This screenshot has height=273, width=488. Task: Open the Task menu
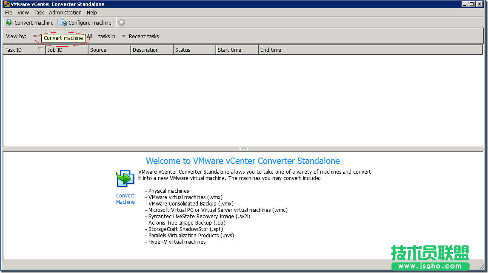pos(39,12)
